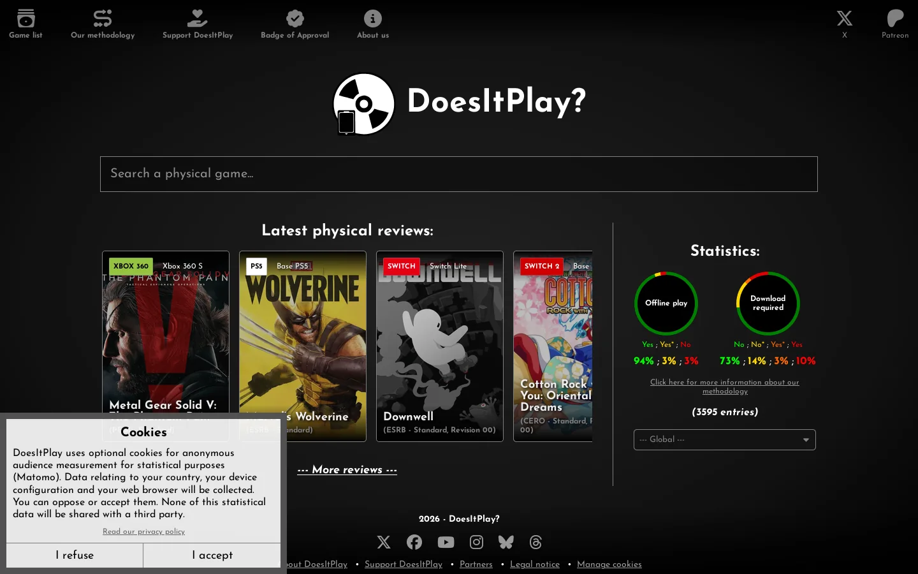
Task: Open the Our methodology icon
Action: [x=103, y=18]
